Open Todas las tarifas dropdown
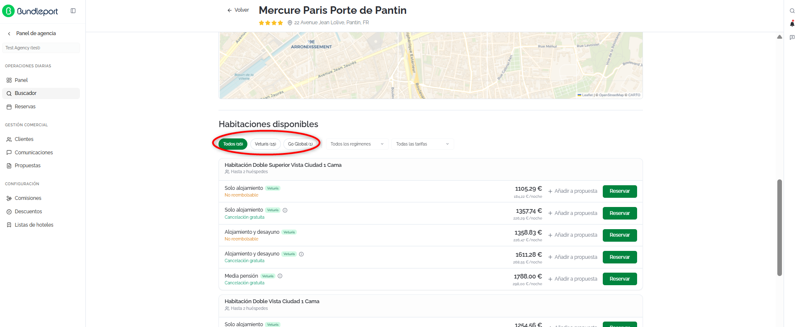 [x=422, y=144]
